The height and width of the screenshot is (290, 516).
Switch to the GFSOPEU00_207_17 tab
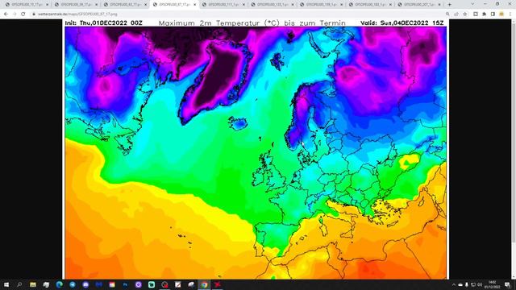coord(419,5)
